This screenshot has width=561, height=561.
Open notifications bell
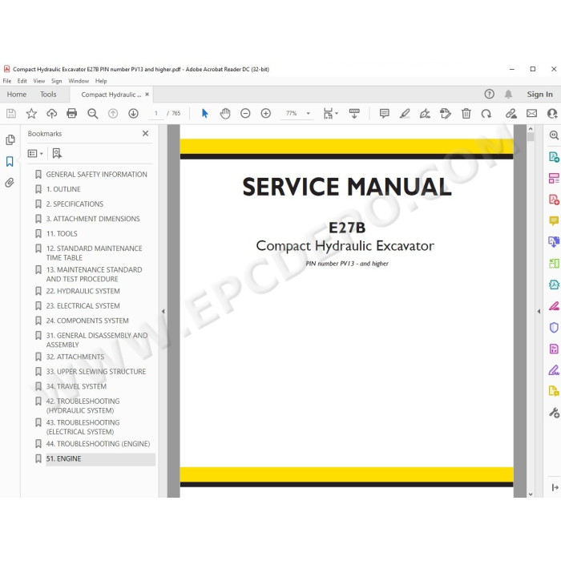pyautogui.click(x=508, y=94)
